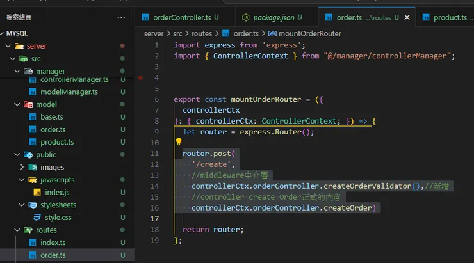Click the routes folder icon

(28, 230)
